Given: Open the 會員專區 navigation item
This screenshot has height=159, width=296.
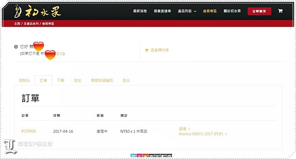Looking at the screenshot, I should point(210,11).
